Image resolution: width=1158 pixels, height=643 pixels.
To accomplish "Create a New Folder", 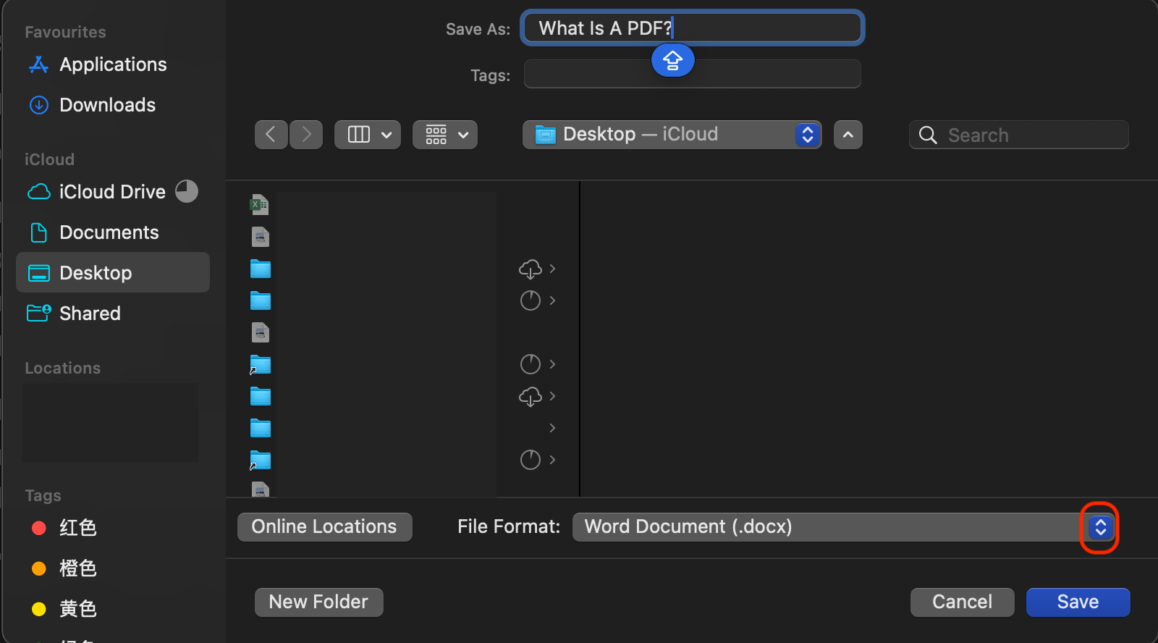I will pos(318,602).
